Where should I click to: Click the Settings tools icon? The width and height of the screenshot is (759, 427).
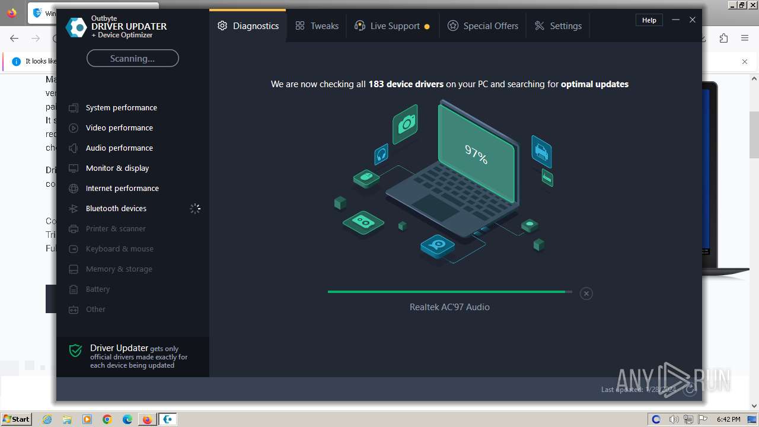[540, 26]
